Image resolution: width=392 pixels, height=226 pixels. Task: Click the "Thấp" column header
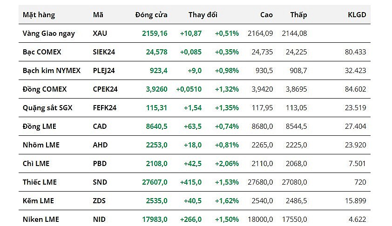tap(298, 15)
